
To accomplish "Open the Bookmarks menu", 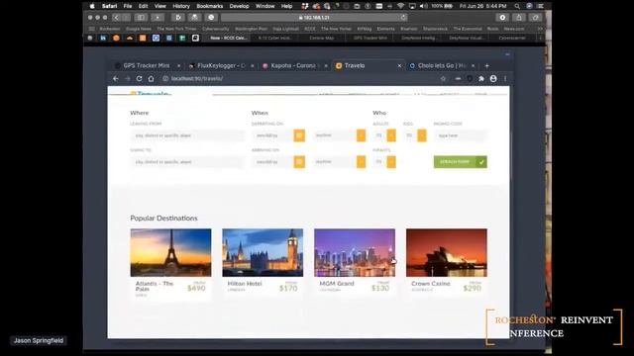I will pyautogui.click(x=209, y=6).
